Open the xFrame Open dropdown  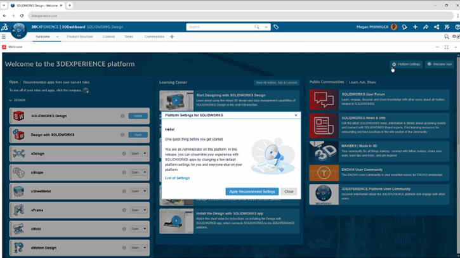click(145, 210)
